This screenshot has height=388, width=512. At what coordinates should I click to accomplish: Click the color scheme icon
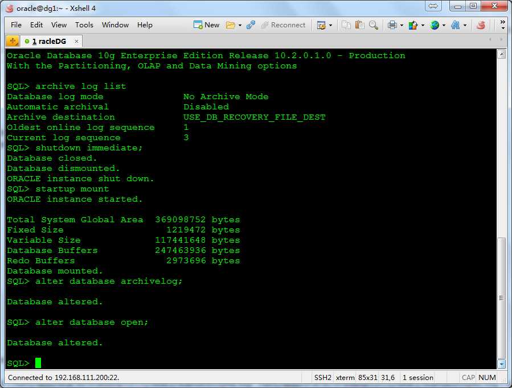point(413,25)
